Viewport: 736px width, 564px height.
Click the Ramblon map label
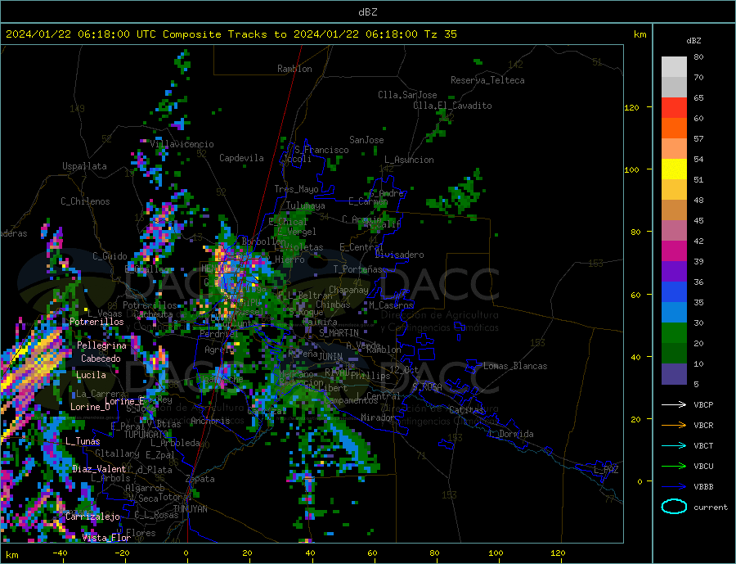coord(294,69)
